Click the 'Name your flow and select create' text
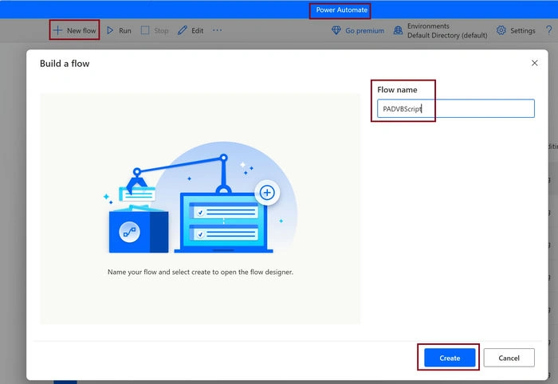This screenshot has height=384, width=558. point(200,272)
